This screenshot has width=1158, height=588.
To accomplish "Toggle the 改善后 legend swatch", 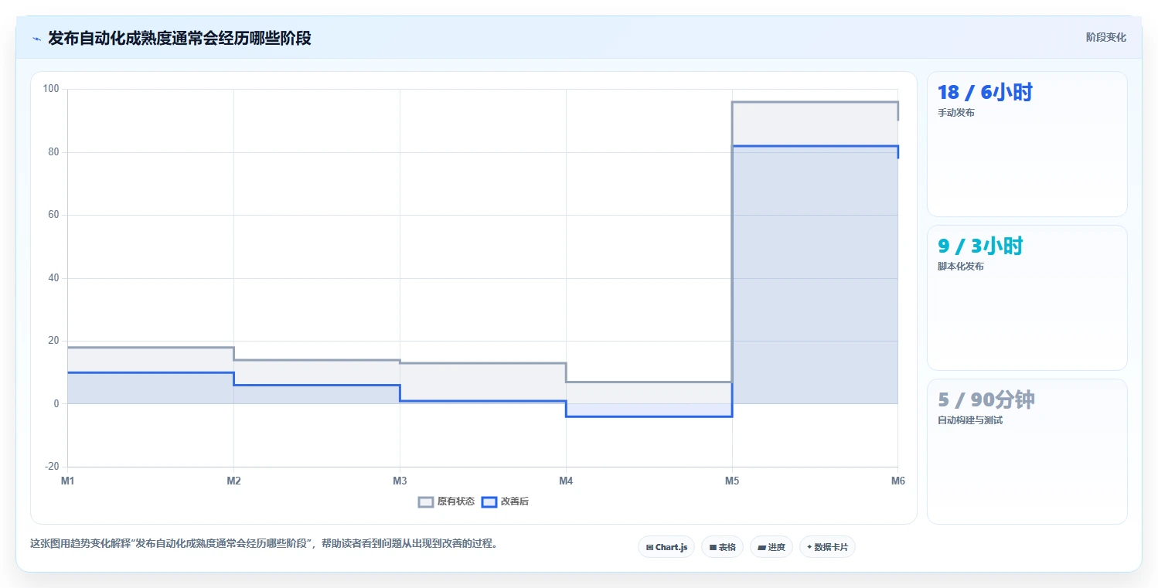I will click(489, 501).
